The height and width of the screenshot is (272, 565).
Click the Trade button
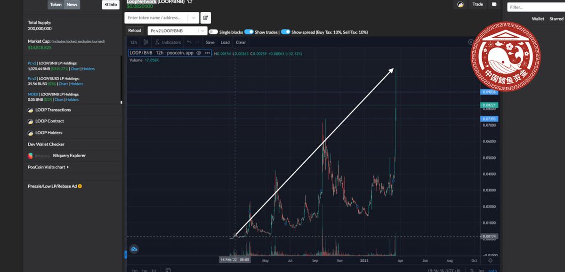477,4
